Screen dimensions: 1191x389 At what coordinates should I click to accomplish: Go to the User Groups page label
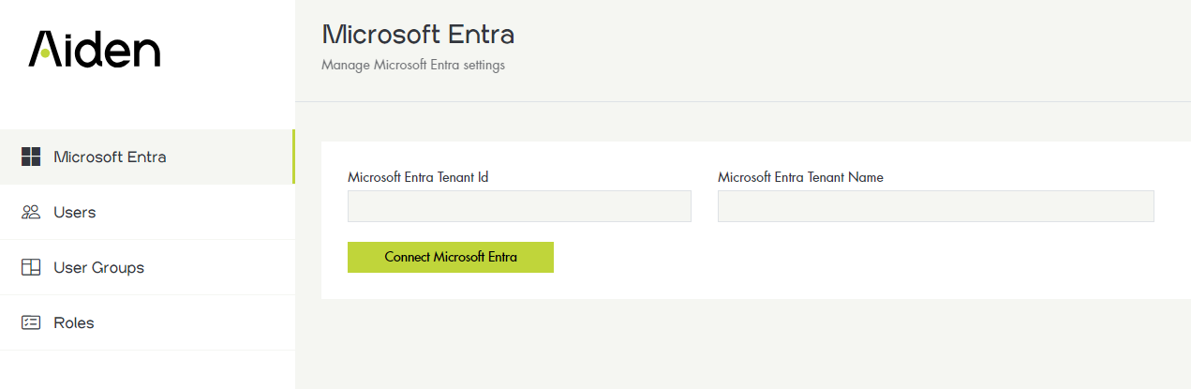98,267
